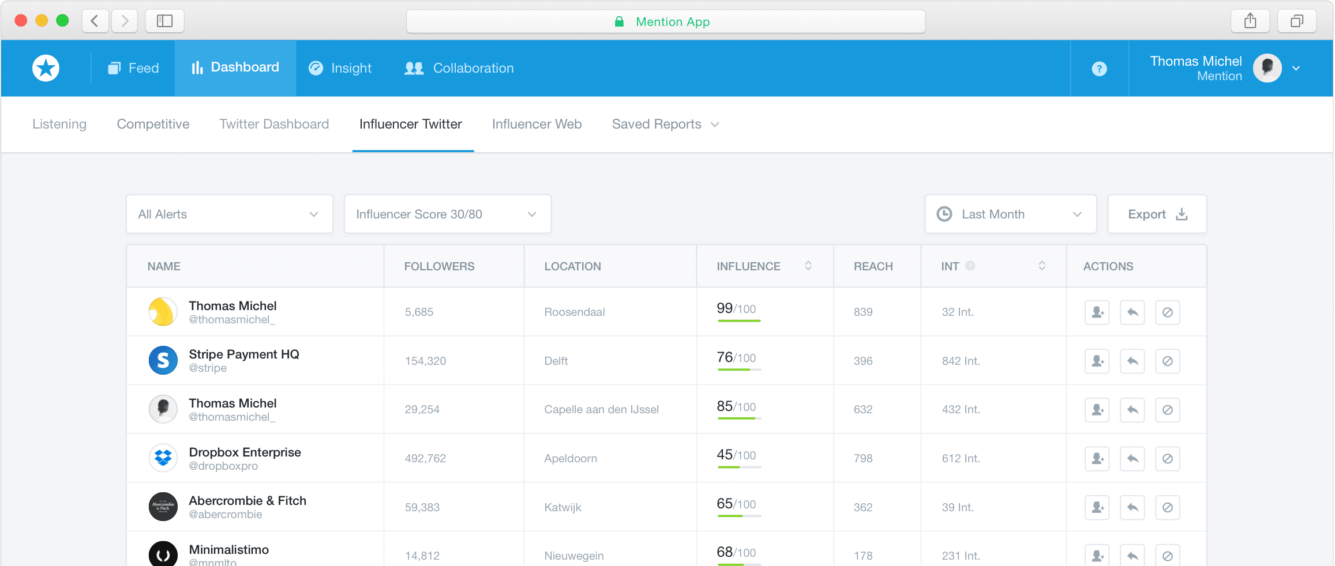Follow Dropbox Enterprise account
1335x566 pixels.
coord(1097,459)
